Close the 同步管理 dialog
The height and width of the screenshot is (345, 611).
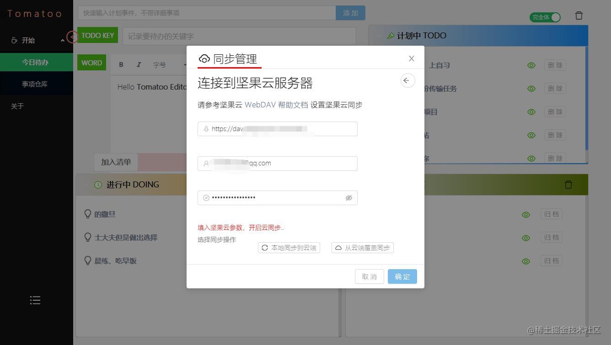[x=412, y=58]
